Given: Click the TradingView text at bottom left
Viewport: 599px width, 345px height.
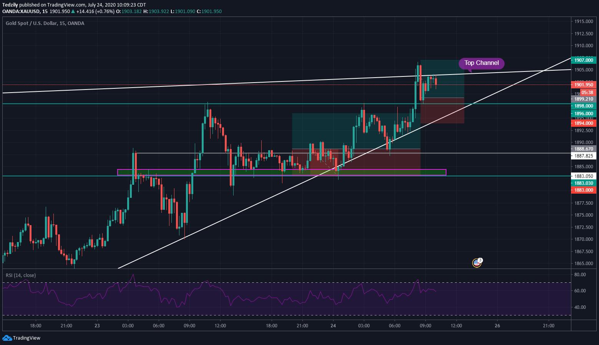Looking at the screenshot, I should tap(27, 338).
